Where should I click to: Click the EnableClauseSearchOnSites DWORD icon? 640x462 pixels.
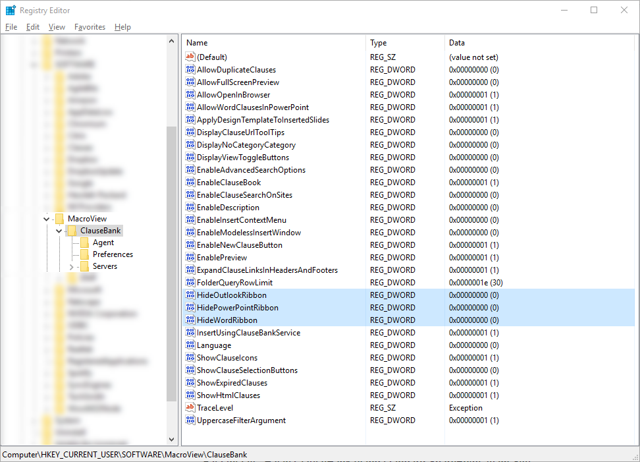point(190,195)
